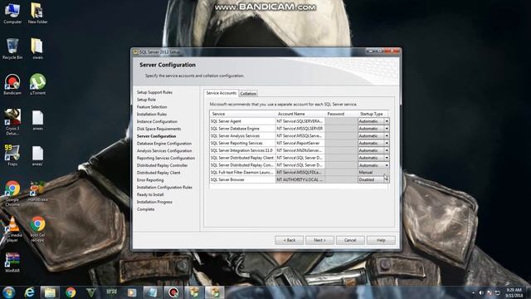Screen dimensions: 531x299
Task: Switch to the Bandicam taskbar button
Action: tap(173, 292)
